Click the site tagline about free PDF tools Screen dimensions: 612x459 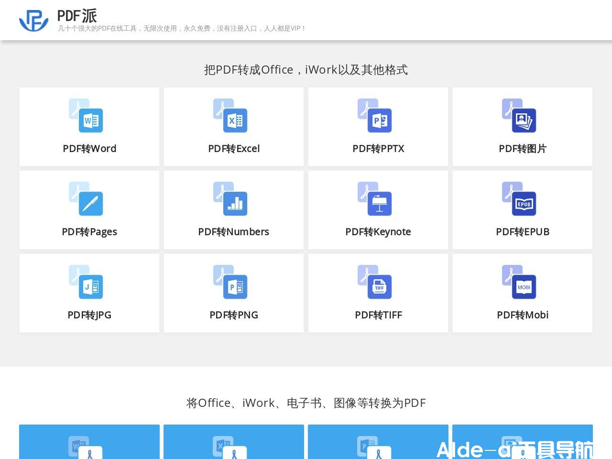point(181,29)
